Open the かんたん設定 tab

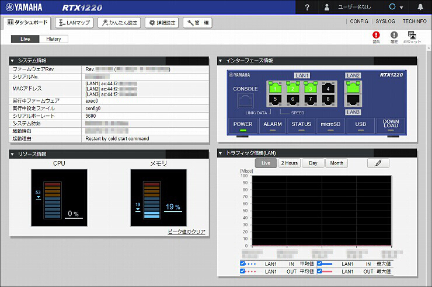tap(119, 23)
